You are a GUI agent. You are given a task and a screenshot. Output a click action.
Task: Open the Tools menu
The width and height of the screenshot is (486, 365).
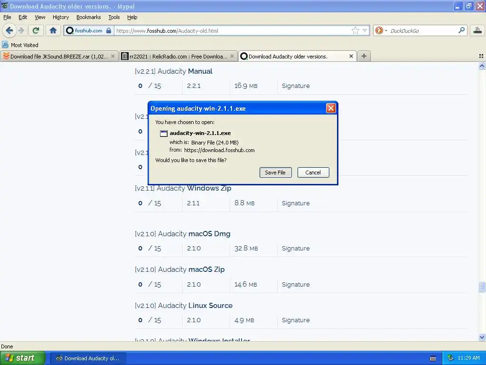point(114,17)
